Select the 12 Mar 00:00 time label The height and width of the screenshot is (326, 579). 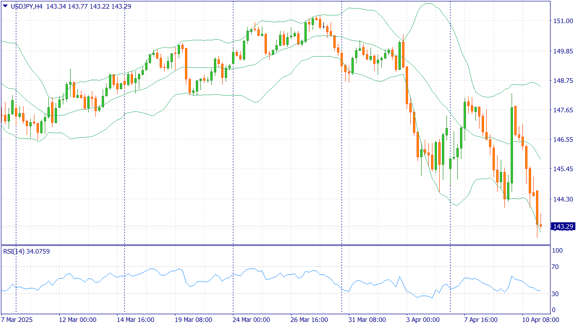click(x=77, y=320)
